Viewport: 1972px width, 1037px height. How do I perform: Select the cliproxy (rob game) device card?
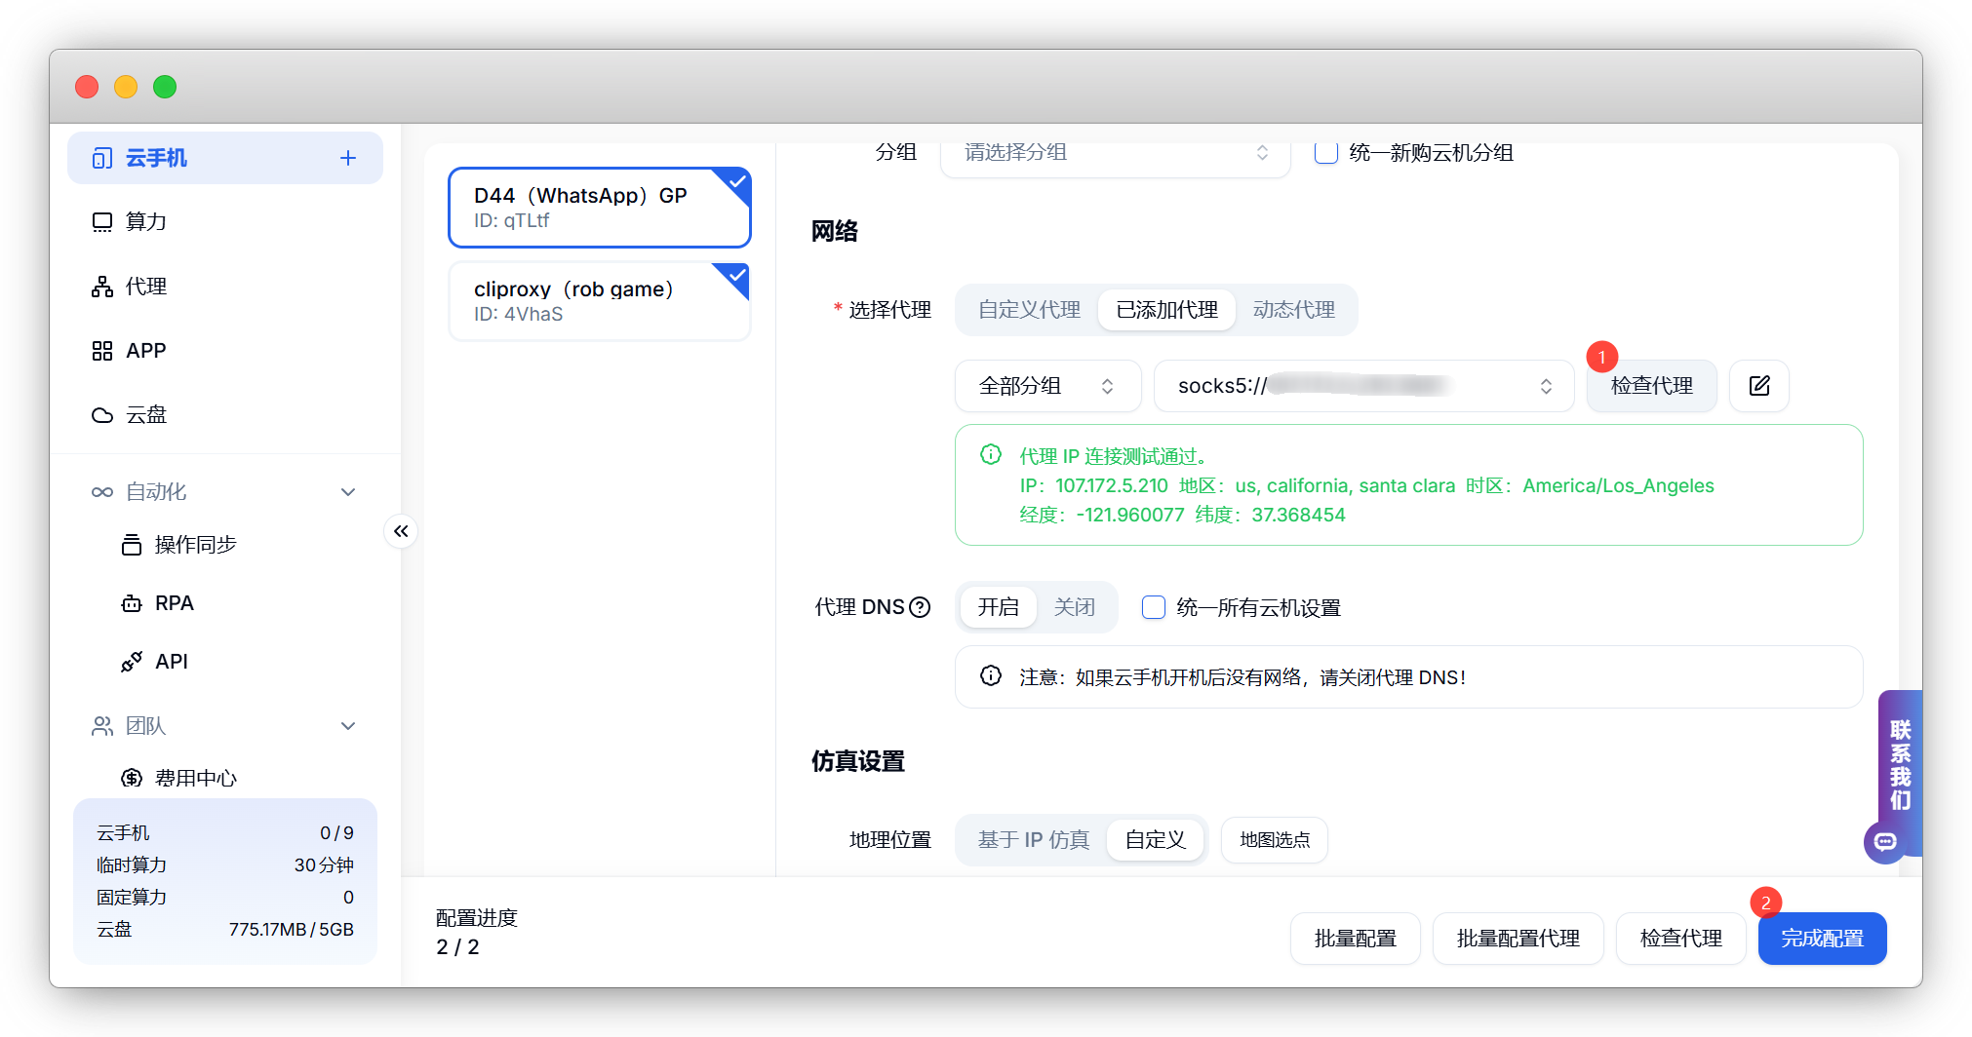[x=600, y=301]
